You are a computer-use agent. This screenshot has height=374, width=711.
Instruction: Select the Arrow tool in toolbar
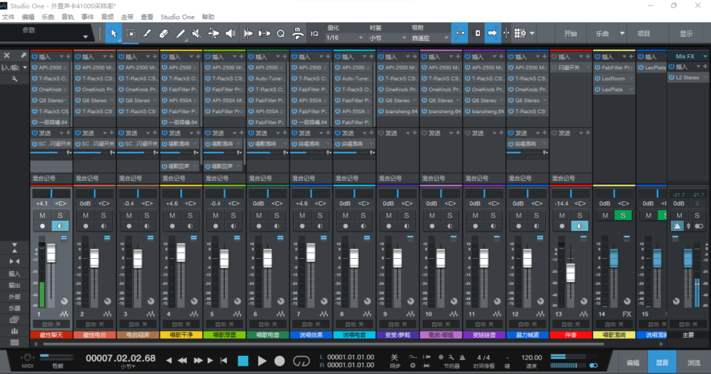tap(113, 33)
